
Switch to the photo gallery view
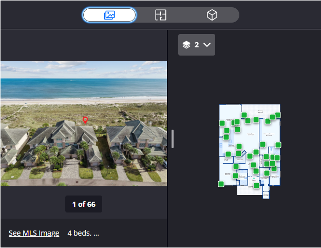[x=109, y=15]
